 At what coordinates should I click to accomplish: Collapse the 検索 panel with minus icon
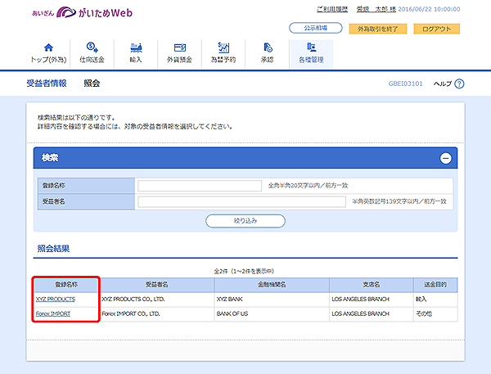(446, 158)
